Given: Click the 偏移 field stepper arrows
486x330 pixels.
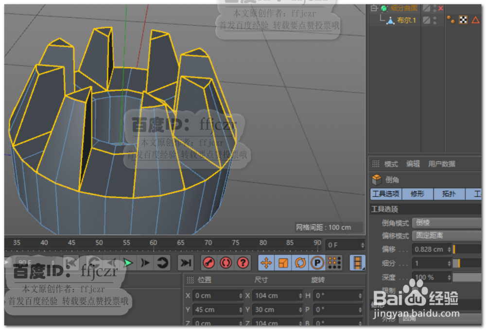Looking at the screenshot, I should pyautogui.click(x=450, y=249).
